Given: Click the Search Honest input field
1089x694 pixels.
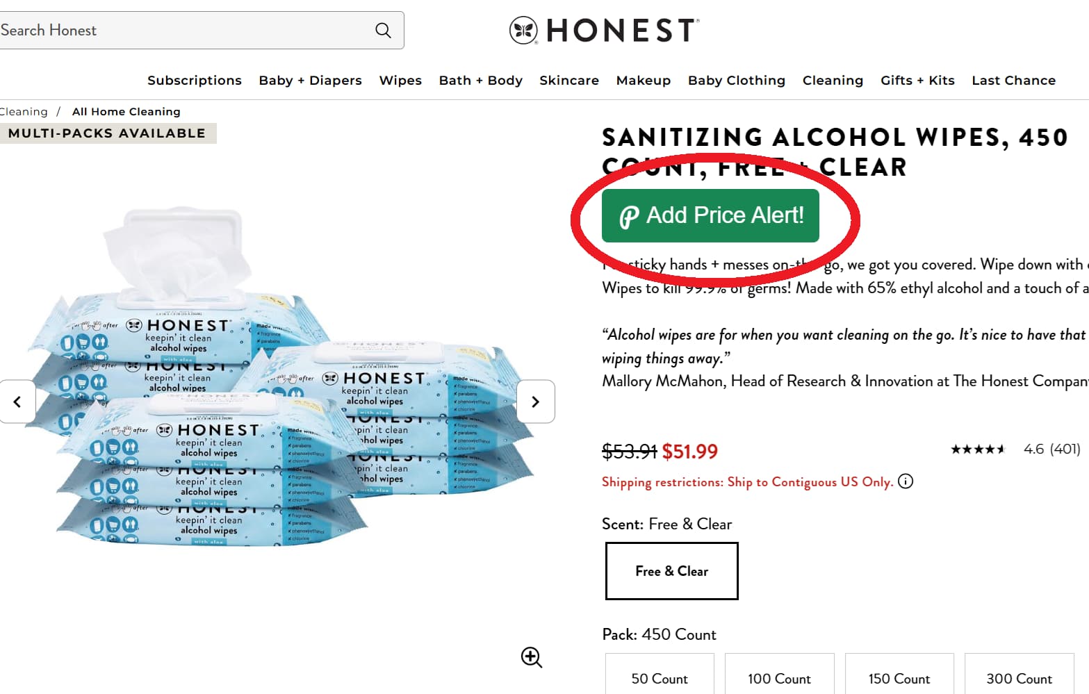Looking at the screenshot, I should tap(174, 31).
